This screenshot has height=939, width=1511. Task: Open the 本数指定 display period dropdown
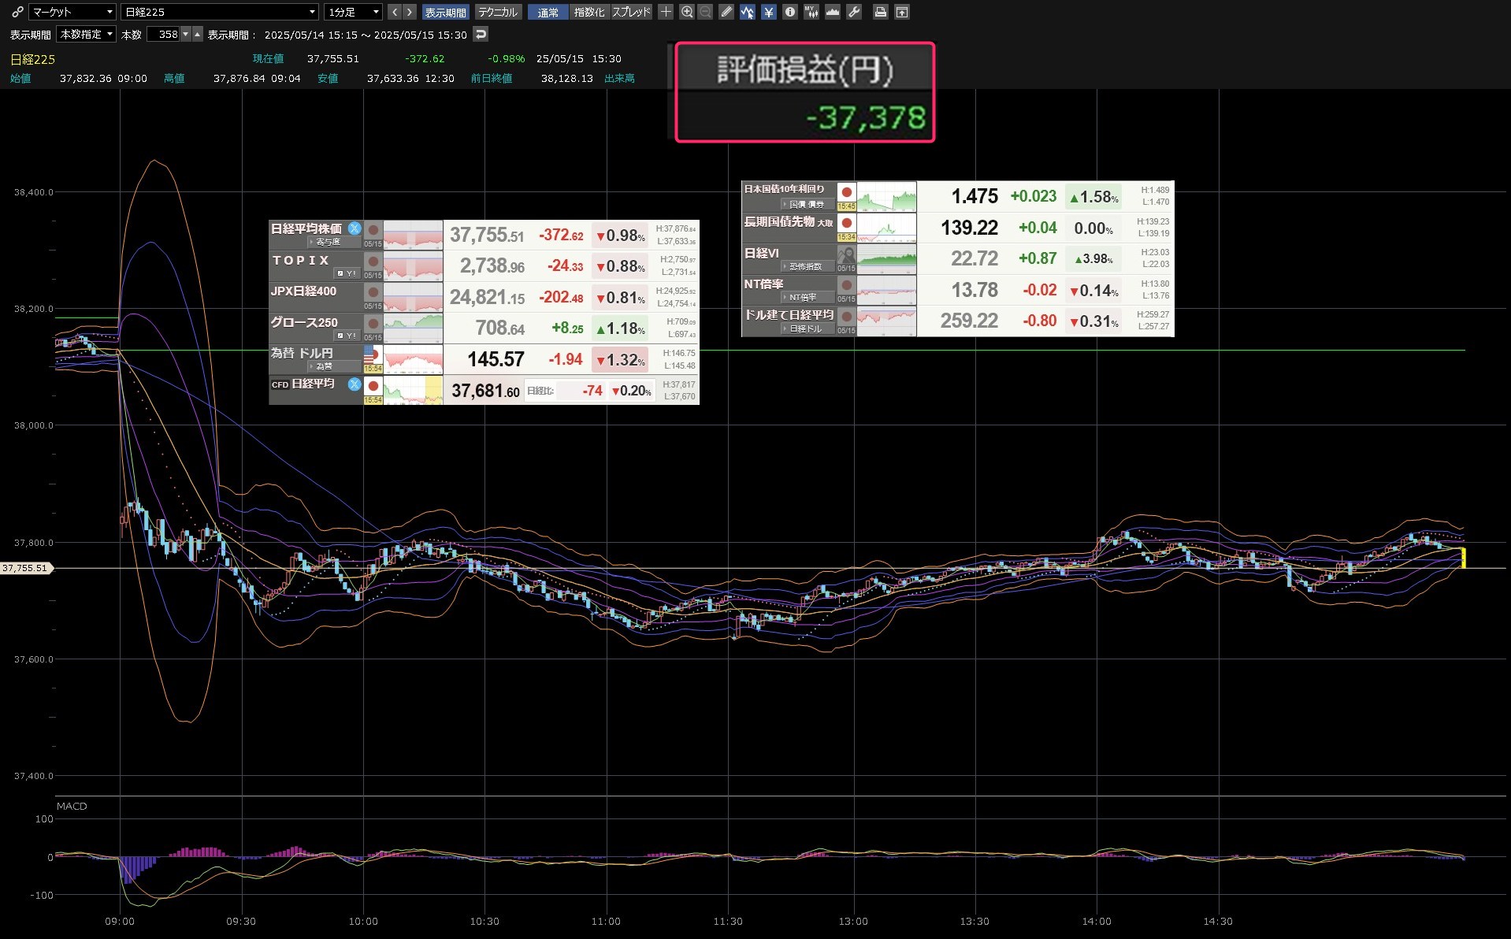click(87, 34)
